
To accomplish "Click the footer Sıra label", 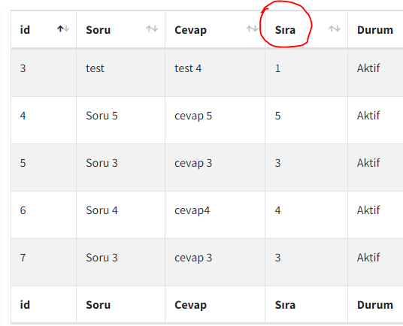I will click(x=285, y=305).
